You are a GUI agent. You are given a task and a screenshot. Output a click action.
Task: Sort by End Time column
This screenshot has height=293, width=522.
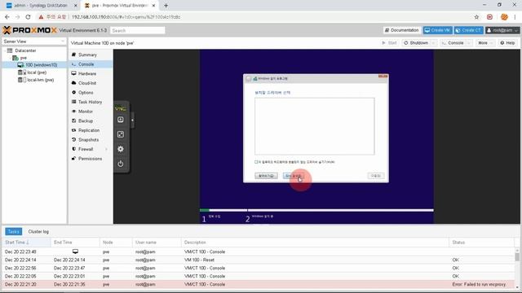click(x=75, y=243)
